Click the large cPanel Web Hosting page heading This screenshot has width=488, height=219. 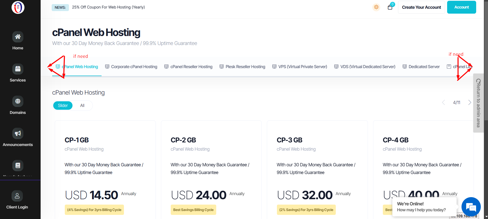pos(96,33)
